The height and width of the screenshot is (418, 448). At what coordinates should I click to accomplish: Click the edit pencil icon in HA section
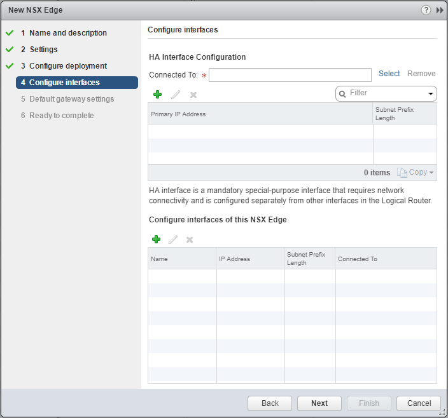176,95
